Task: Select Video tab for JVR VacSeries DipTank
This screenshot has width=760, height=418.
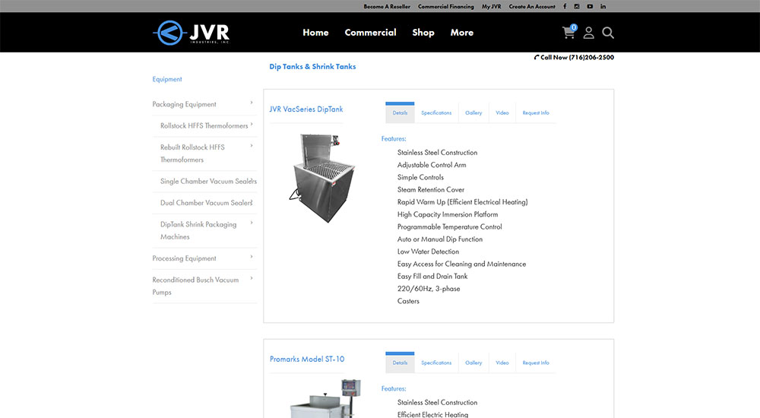Action: point(502,112)
